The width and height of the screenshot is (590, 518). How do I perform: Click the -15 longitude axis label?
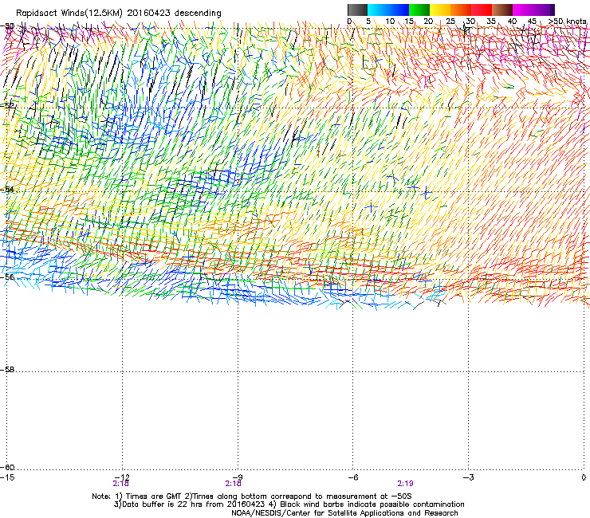pyautogui.click(x=7, y=477)
